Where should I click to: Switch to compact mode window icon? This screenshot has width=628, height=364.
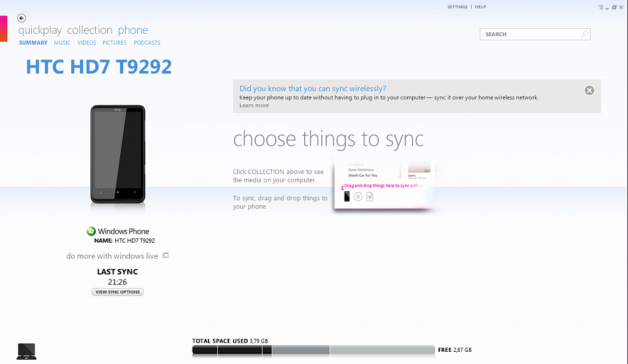pyautogui.click(x=600, y=7)
